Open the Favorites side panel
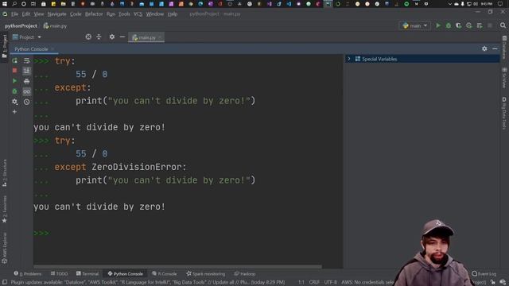 pyautogui.click(x=4, y=209)
